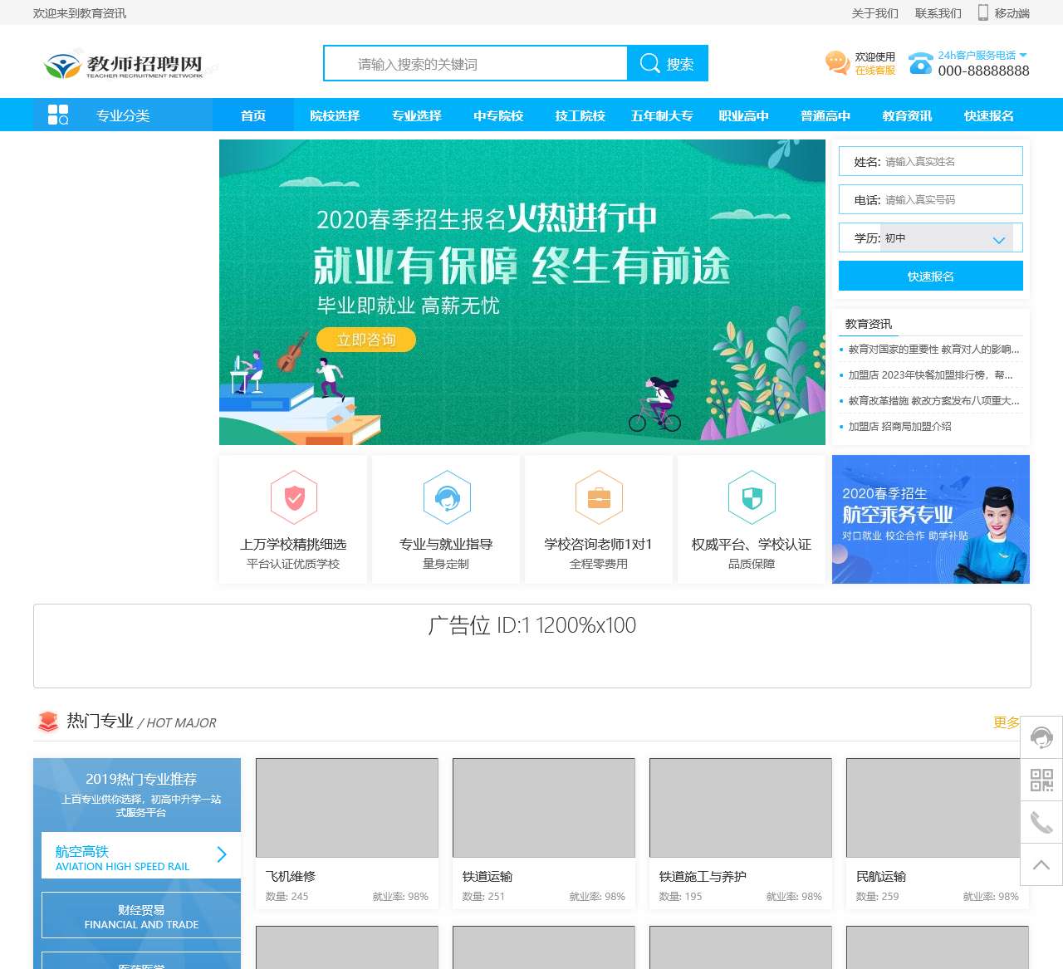Expand the 航空高铁 category arrow

pos(222,854)
